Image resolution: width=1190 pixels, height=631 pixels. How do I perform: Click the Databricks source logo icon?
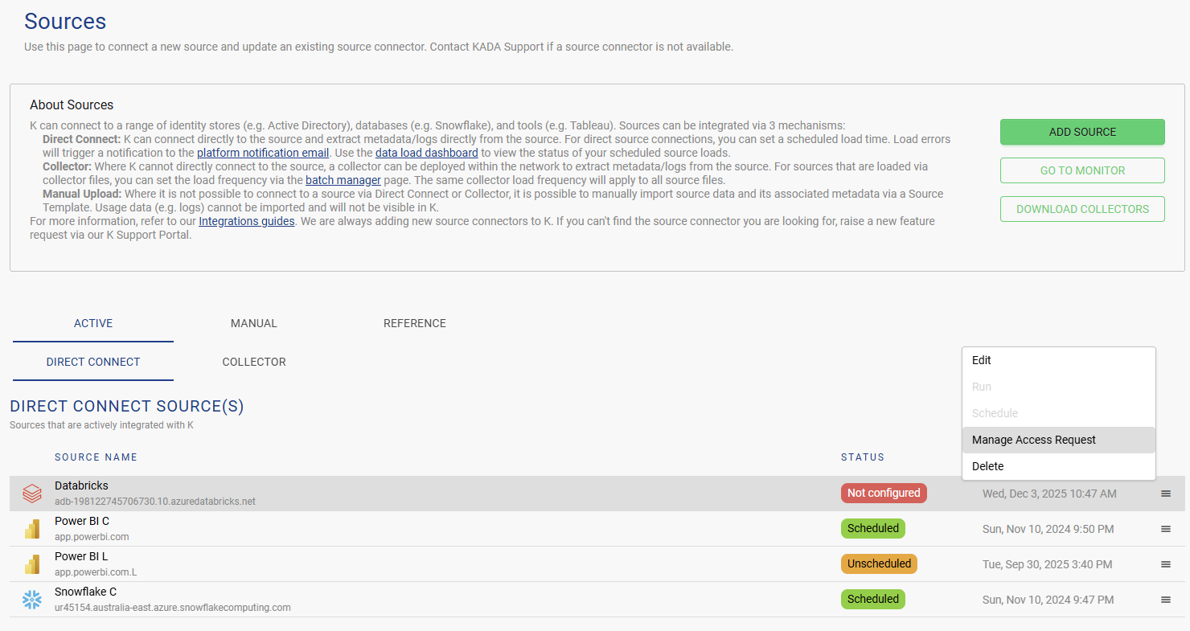32,493
